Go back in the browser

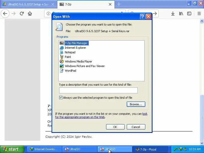5,14
